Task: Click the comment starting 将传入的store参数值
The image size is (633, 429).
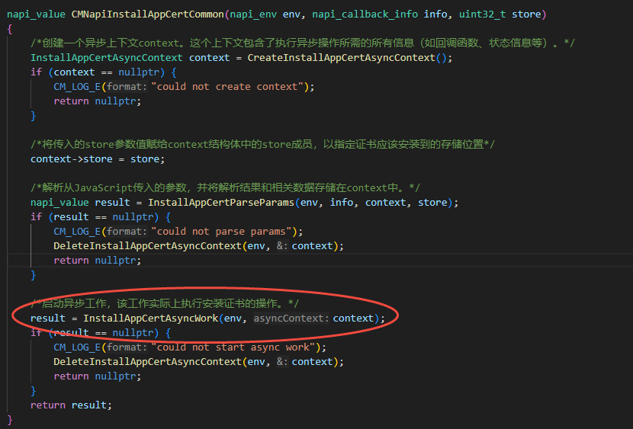Action: 262,144
